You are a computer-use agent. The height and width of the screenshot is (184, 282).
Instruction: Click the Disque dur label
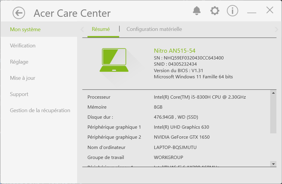click(100, 117)
